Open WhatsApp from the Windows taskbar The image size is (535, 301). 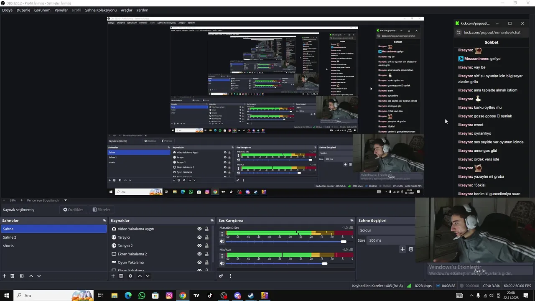[142, 296]
